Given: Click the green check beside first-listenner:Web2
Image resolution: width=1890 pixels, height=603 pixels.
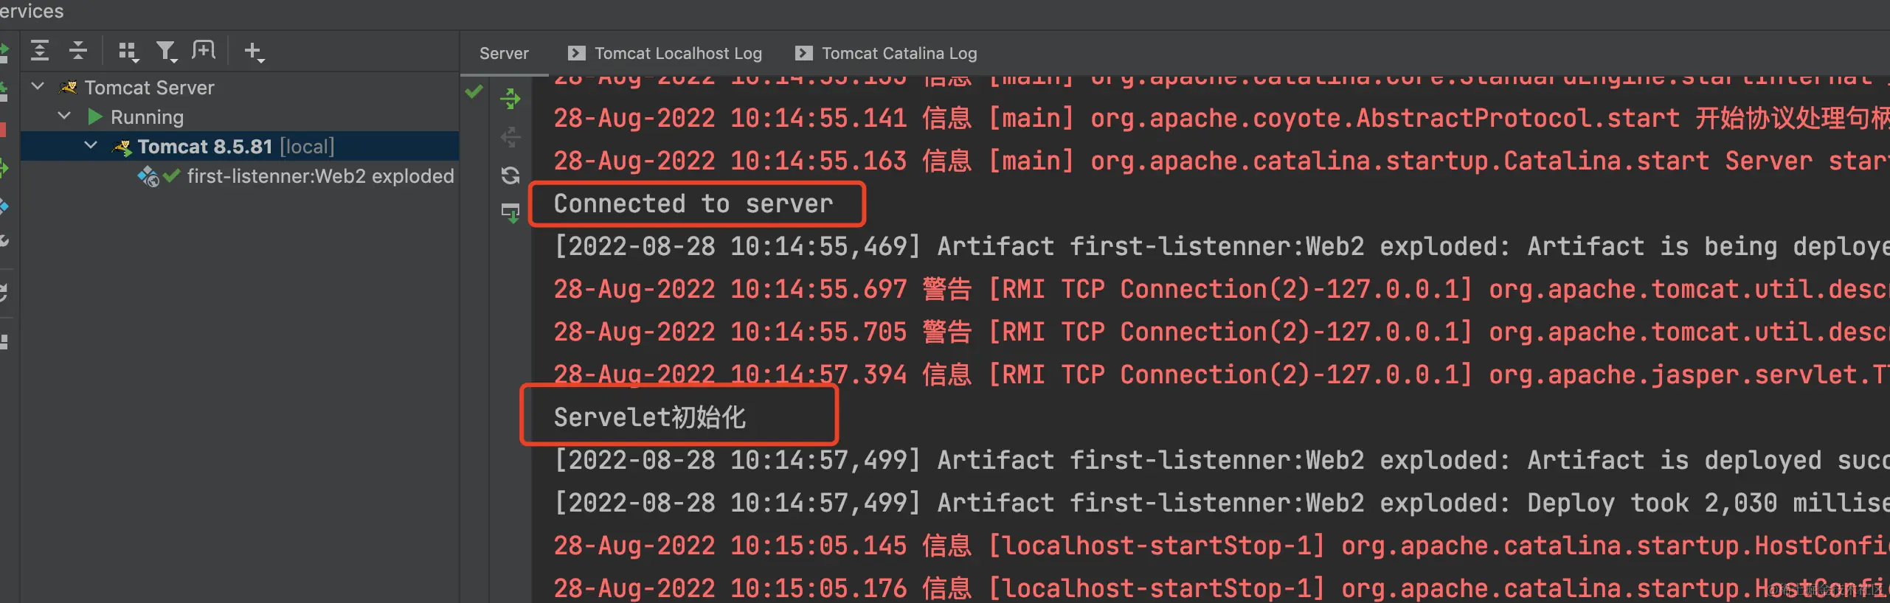Looking at the screenshot, I should point(171,175).
